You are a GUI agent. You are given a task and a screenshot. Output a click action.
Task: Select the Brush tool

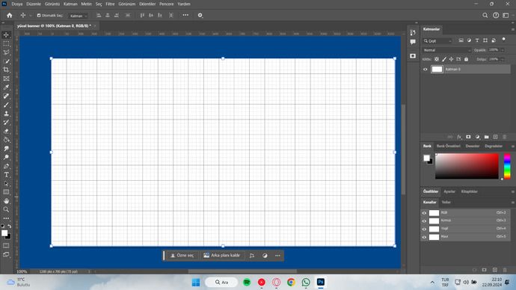(6, 105)
